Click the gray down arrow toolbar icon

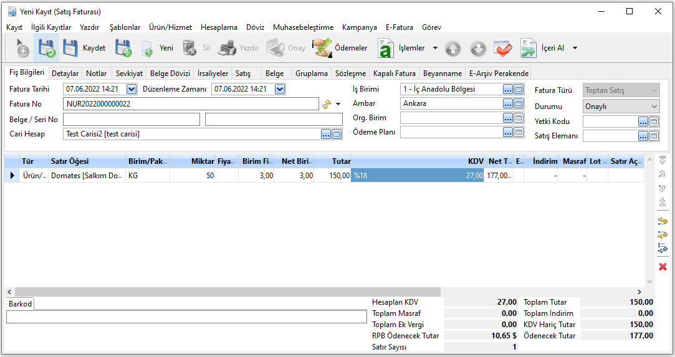click(x=478, y=49)
